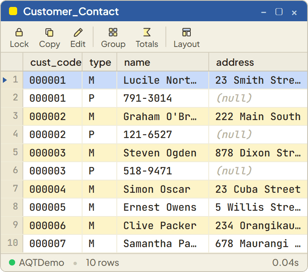This screenshot has width=308, height=272.
Task: Select the type column header
Action: click(100, 62)
